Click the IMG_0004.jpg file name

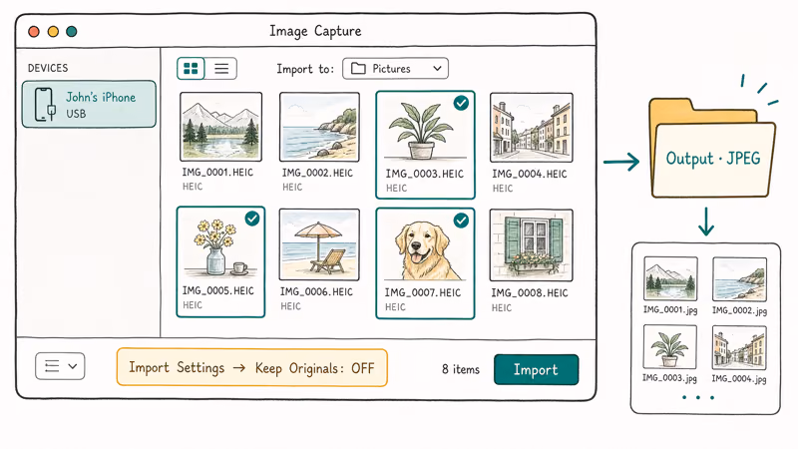738,379
